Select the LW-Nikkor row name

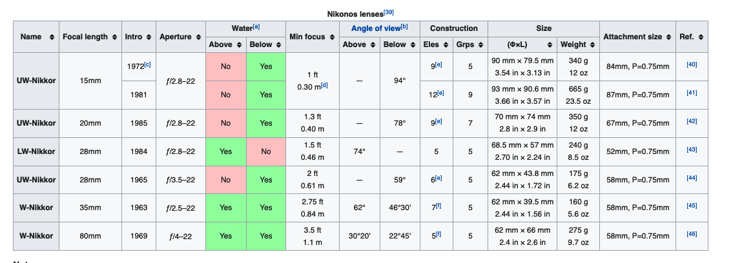pyautogui.click(x=36, y=151)
